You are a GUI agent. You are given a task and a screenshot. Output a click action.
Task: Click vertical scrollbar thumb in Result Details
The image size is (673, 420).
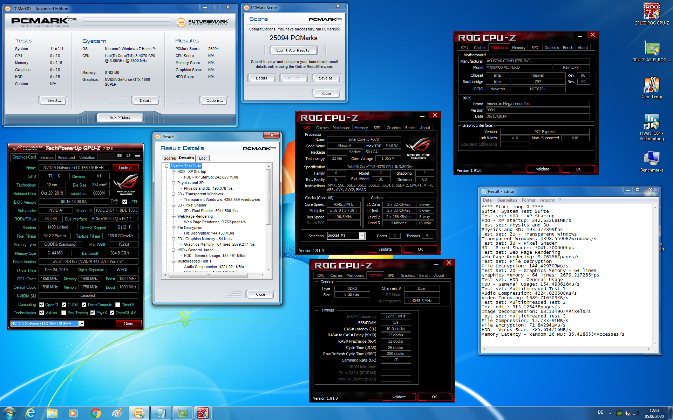click(268, 197)
